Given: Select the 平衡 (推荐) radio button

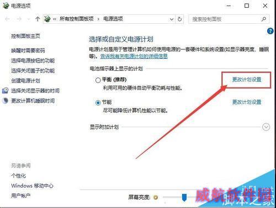Looking at the screenshot, I should pyautogui.click(x=98, y=80).
